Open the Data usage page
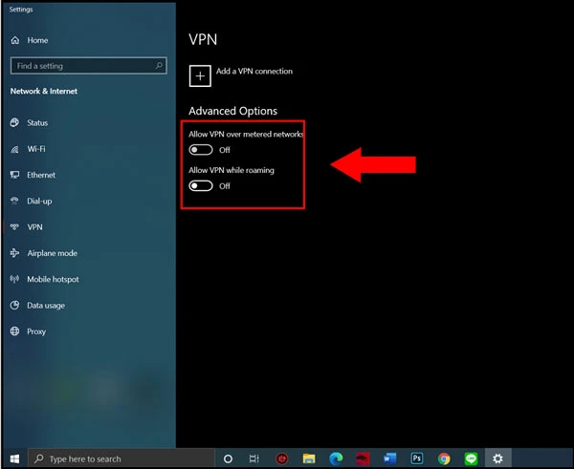Screen dimensions: 574x469 coord(46,306)
